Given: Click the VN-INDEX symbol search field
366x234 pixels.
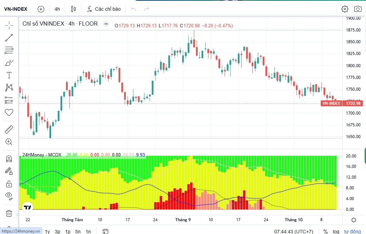Looking at the screenshot, I should (x=16, y=9).
